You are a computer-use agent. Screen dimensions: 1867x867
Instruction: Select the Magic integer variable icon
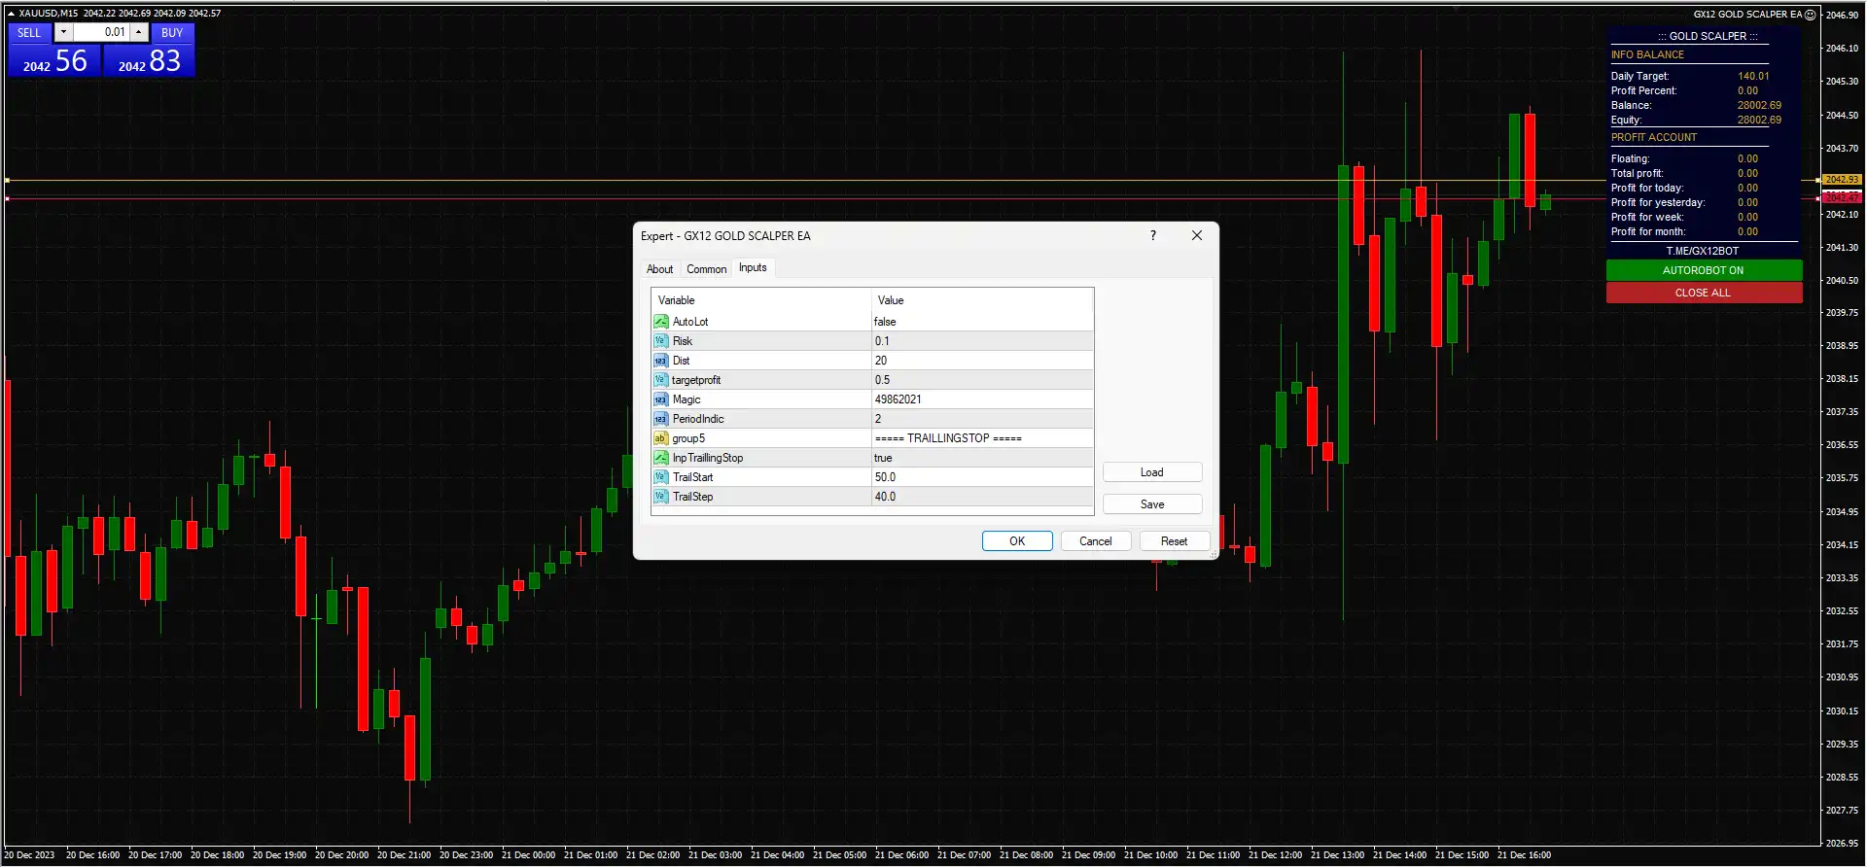click(661, 399)
